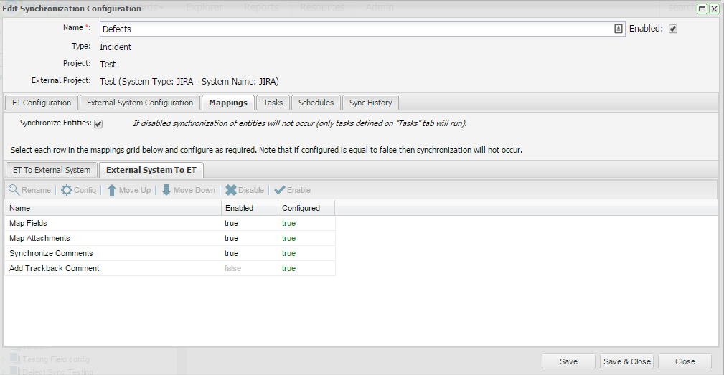Maximize the Edit Synchronization Configuration dialog
This screenshot has width=724, height=375.
(702, 9)
